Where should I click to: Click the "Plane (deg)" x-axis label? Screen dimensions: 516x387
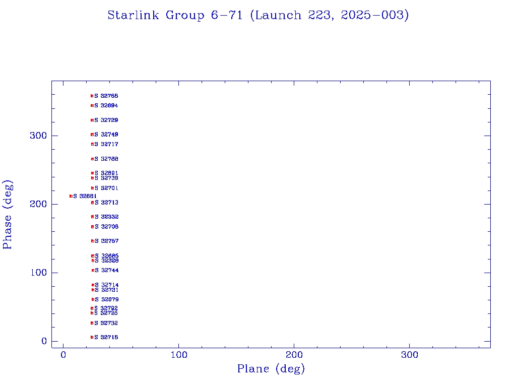pos(271,369)
